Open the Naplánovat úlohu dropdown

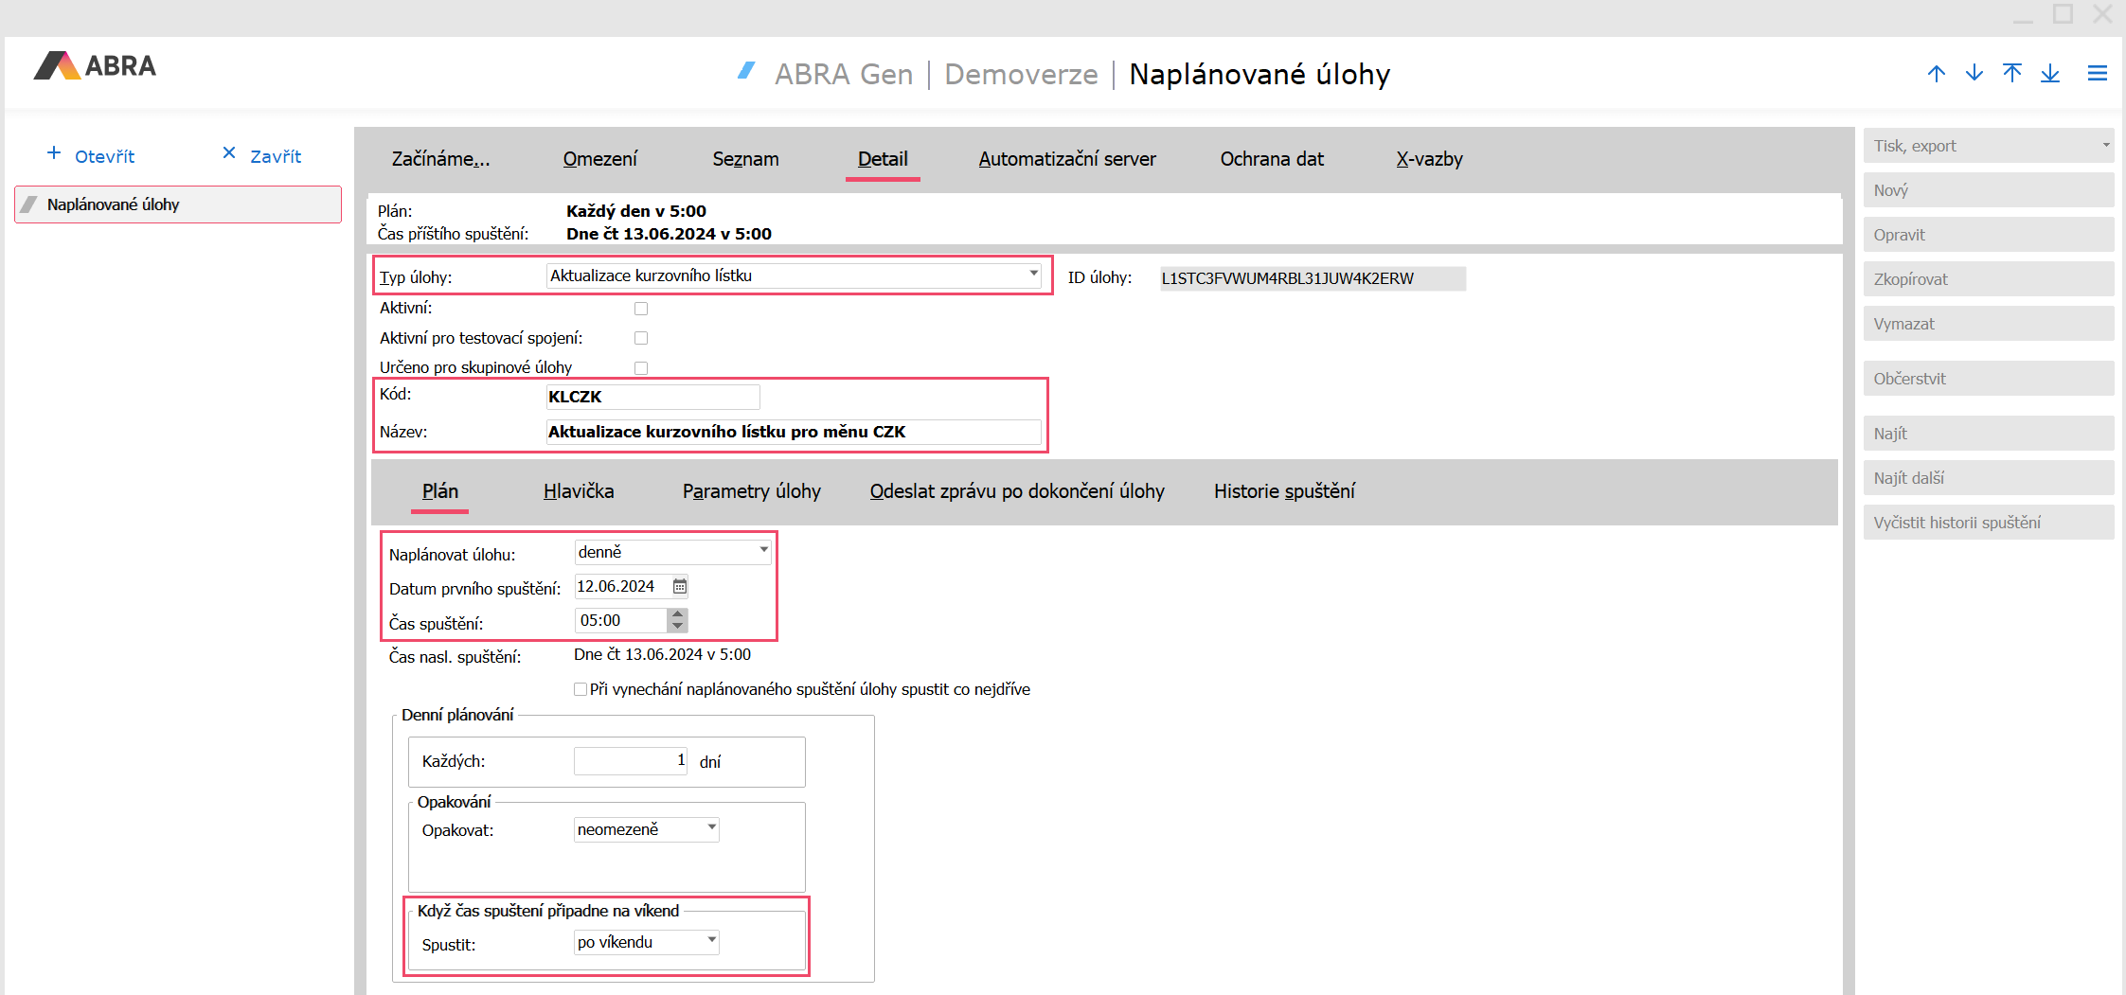[x=763, y=551]
